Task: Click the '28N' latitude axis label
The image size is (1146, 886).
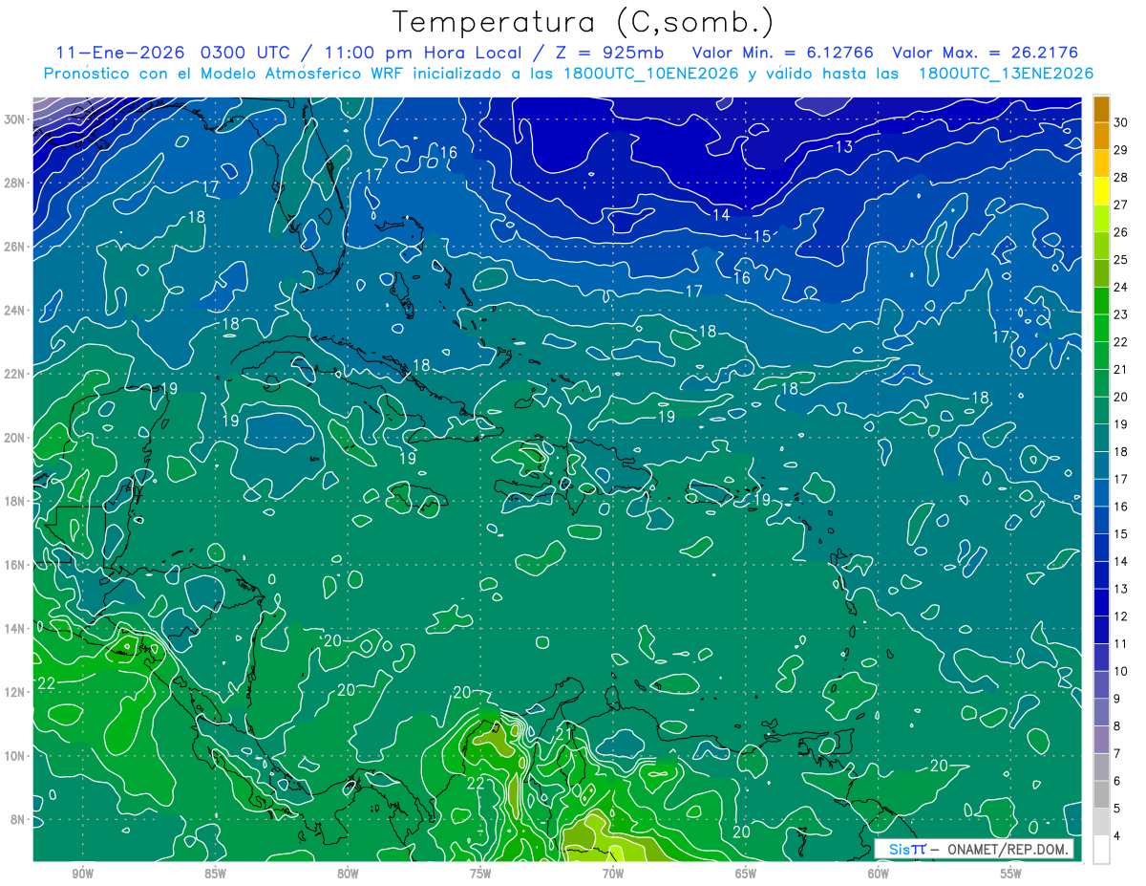Action: [x=14, y=183]
